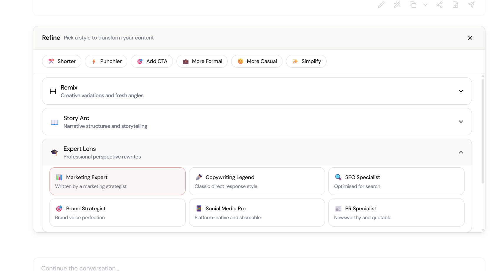Viewport: 499px width, 271px height.
Task: Collapse the Expert Lens section
Action: (x=461, y=152)
